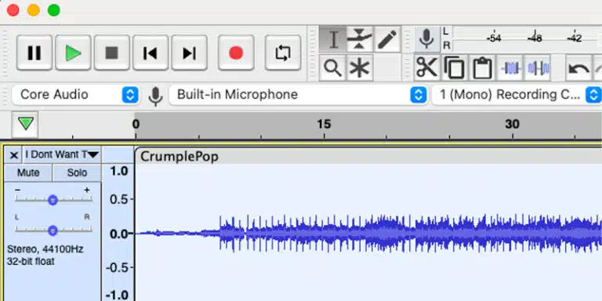Click the Record button
This screenshot has height=301, width=602.
[x=236, y=53]
